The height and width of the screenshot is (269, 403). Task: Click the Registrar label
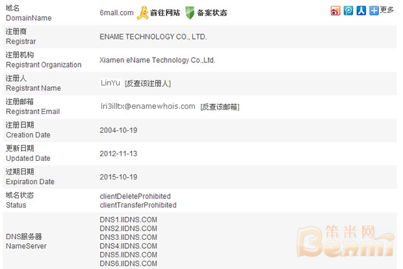point(21,41)
